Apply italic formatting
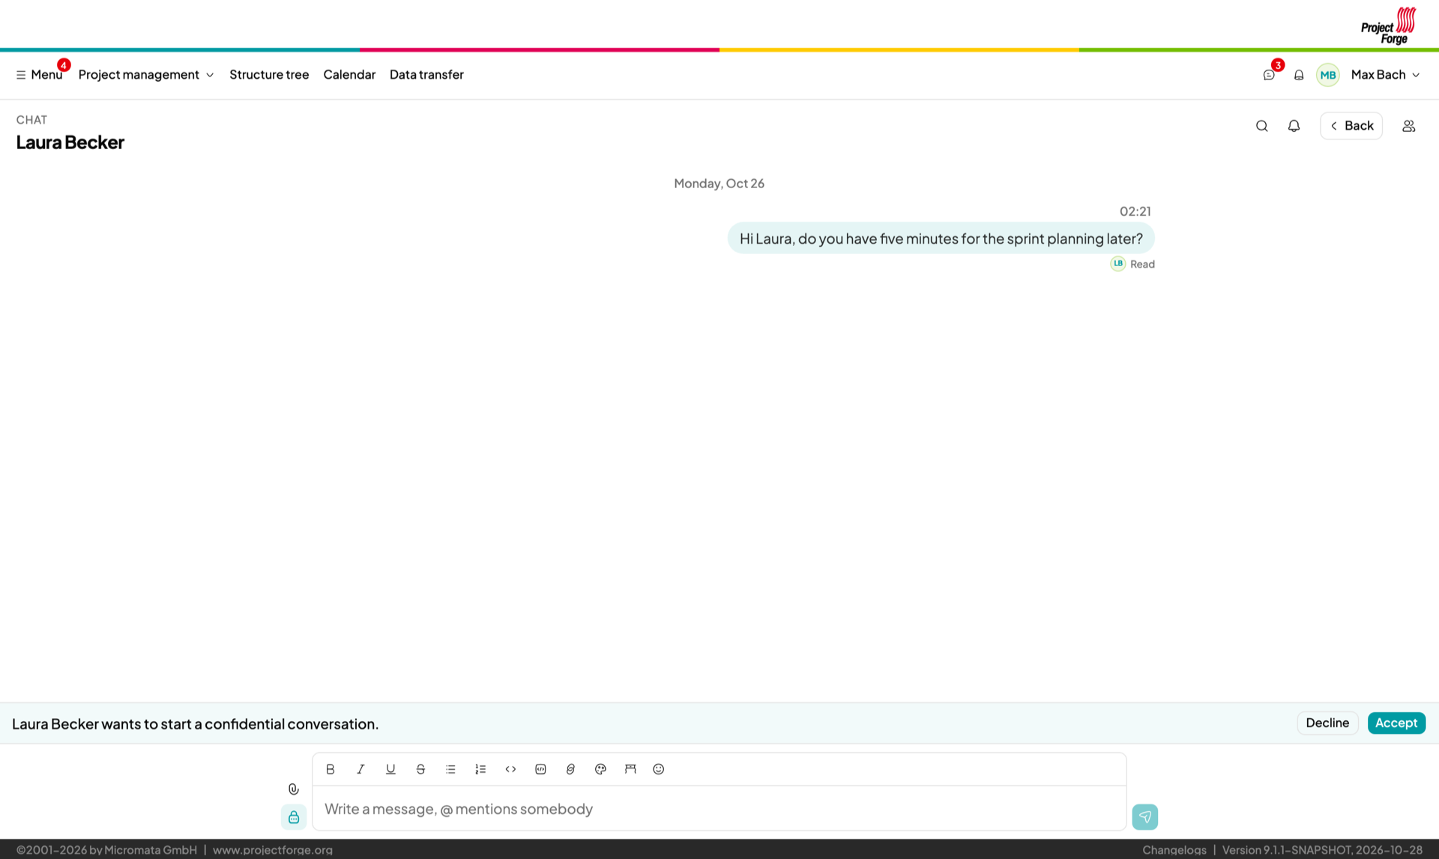 coord(360,769)
